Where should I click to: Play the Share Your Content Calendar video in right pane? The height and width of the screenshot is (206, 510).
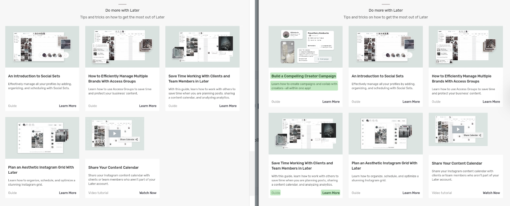coord(458,129)
